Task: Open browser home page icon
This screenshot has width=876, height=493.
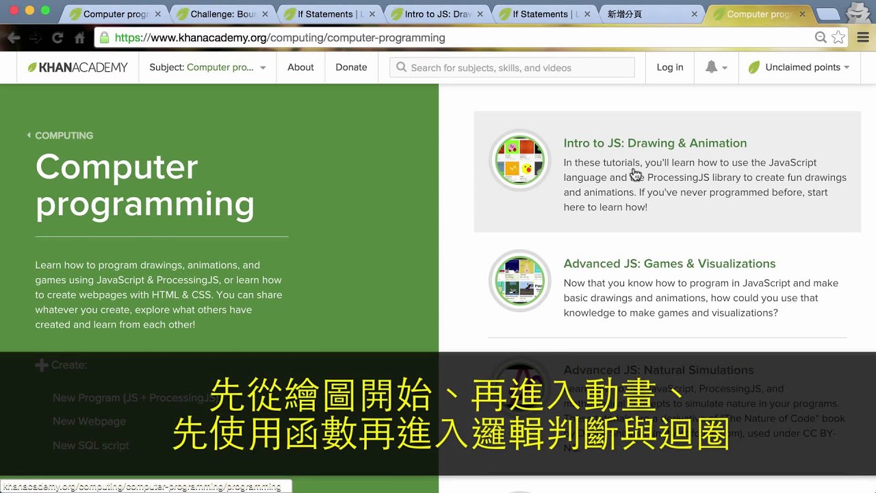Action: click(x=80, y=38)
